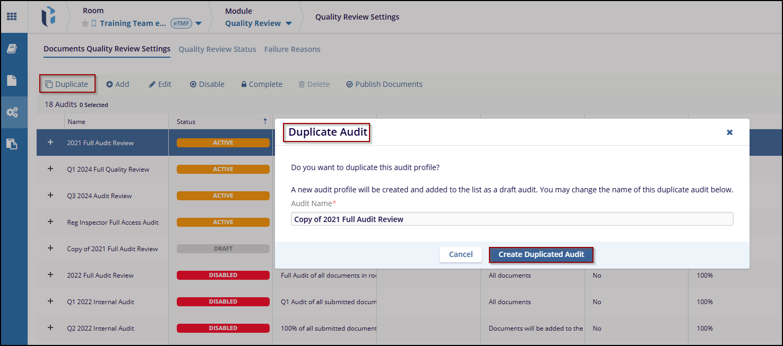Image resolution: width=783 pixels, height=346 pixels.
Task: Open the app grid launcher icon
Action: pos(12,16)
